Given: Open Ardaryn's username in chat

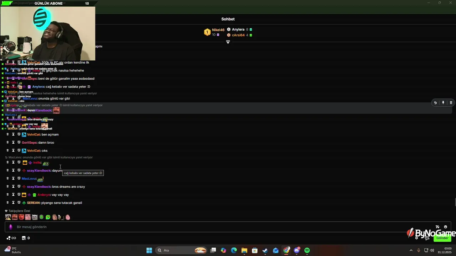Looking at the screenshot, I should 44,195.
